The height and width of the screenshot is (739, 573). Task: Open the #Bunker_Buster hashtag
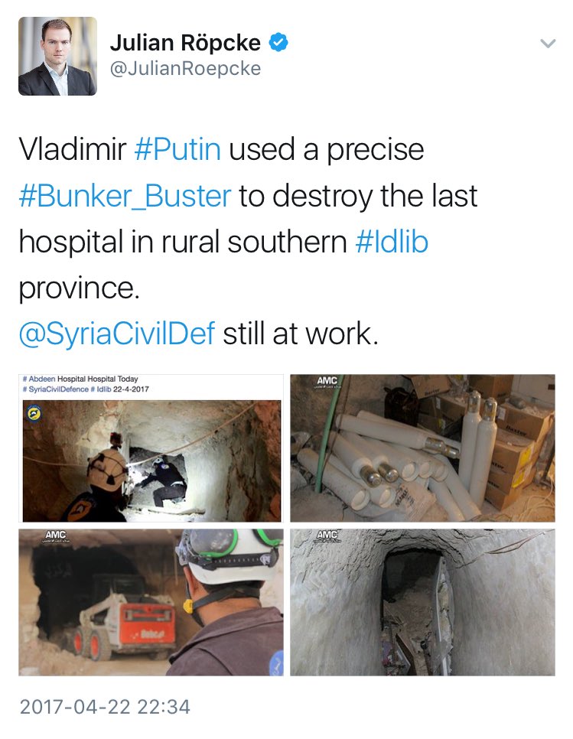click(x=125, y=196)
